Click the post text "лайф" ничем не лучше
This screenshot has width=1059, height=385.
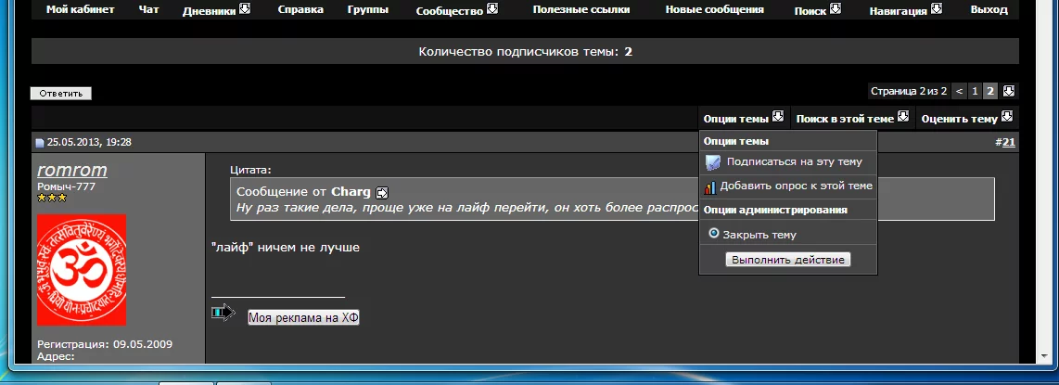286,247
